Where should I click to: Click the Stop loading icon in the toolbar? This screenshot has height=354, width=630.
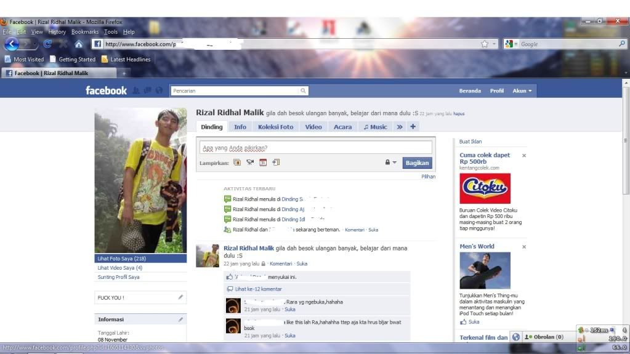tap(63, 44)
